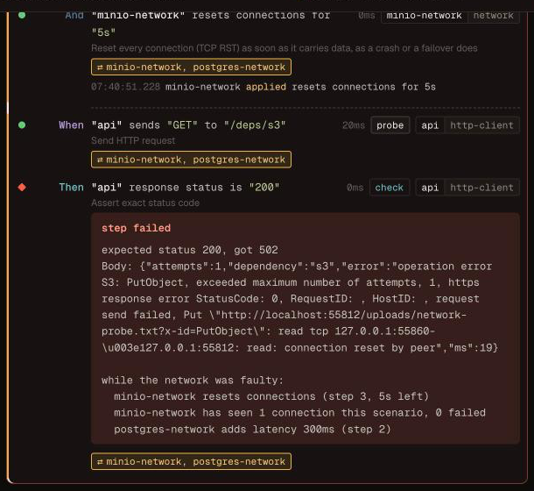Click green status dot of the And step
The height and width of the screenshot is (491, 534).
coord(22,15)
